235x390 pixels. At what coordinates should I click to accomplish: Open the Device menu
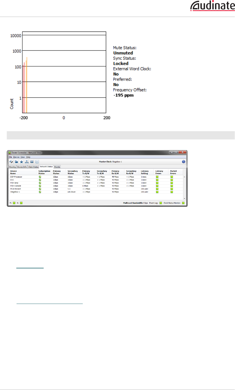click(x=16, y=157)
